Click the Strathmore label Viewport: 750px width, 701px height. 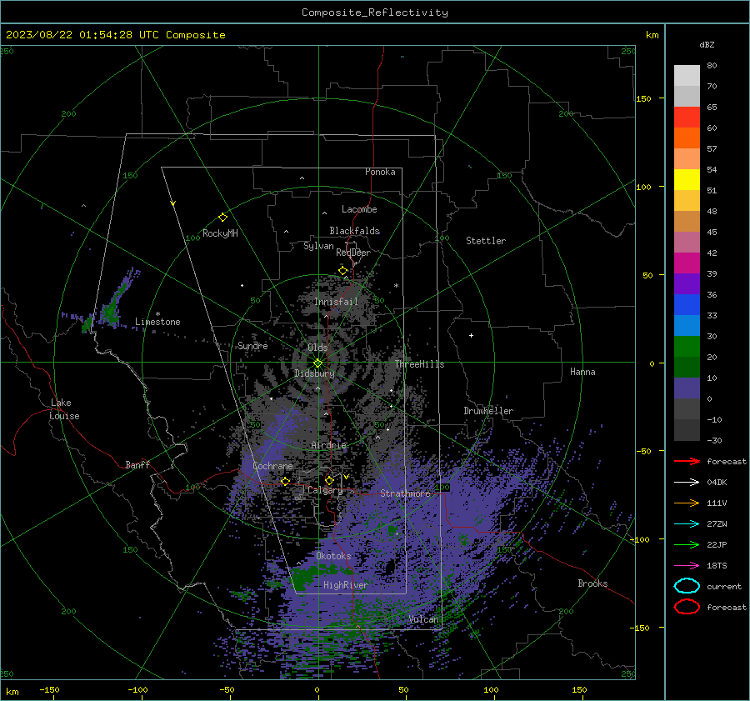405,493
